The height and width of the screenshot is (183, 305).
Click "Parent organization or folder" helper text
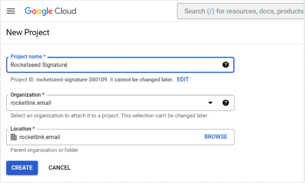(44, 150)
